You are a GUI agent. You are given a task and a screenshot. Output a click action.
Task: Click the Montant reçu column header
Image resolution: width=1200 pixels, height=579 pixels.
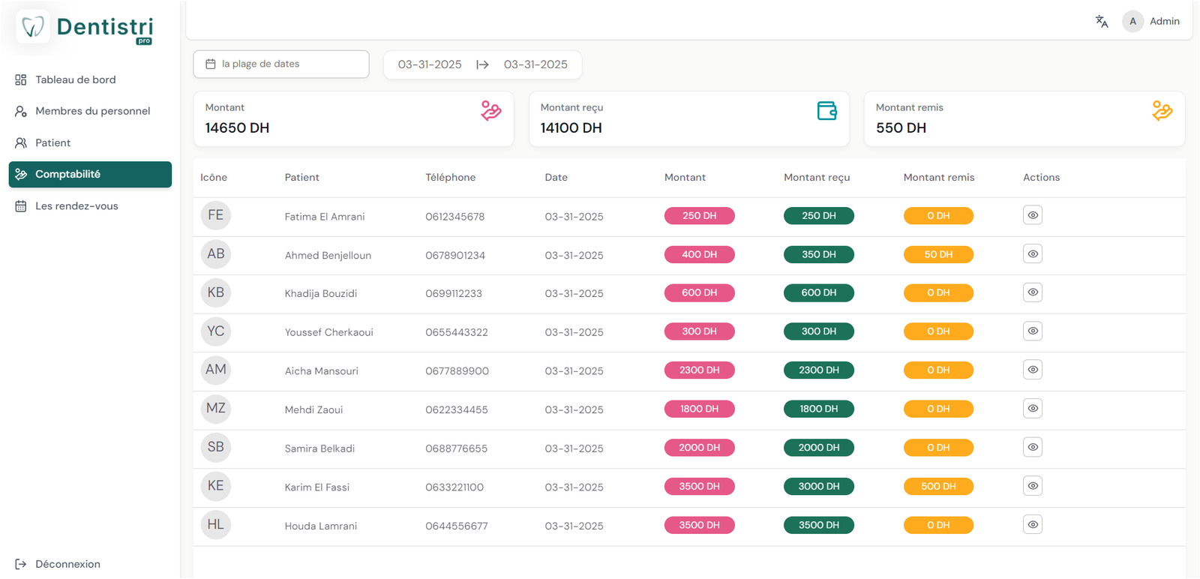click(x=817, y=178)
